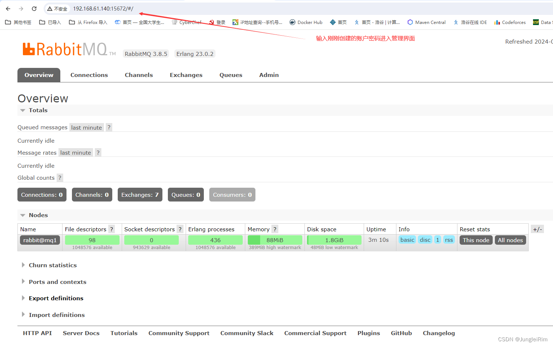The width and height of the screenshot is (553, 346).
Task: Change Message rates range from last minute
Action: click(x=76, y=152)
